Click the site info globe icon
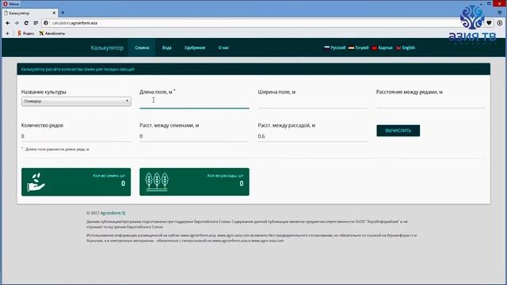 point(46,23)
